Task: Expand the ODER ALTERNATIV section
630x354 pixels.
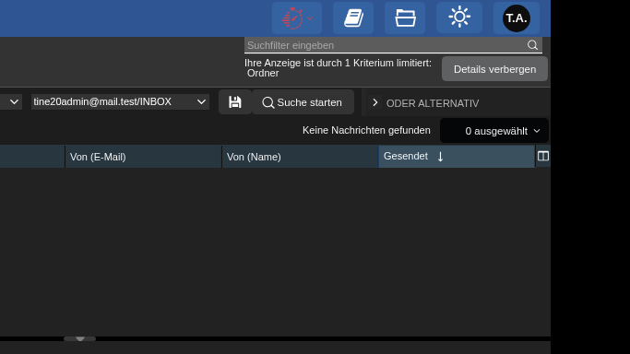Action: pyautogui.click(x=374, y=102)
